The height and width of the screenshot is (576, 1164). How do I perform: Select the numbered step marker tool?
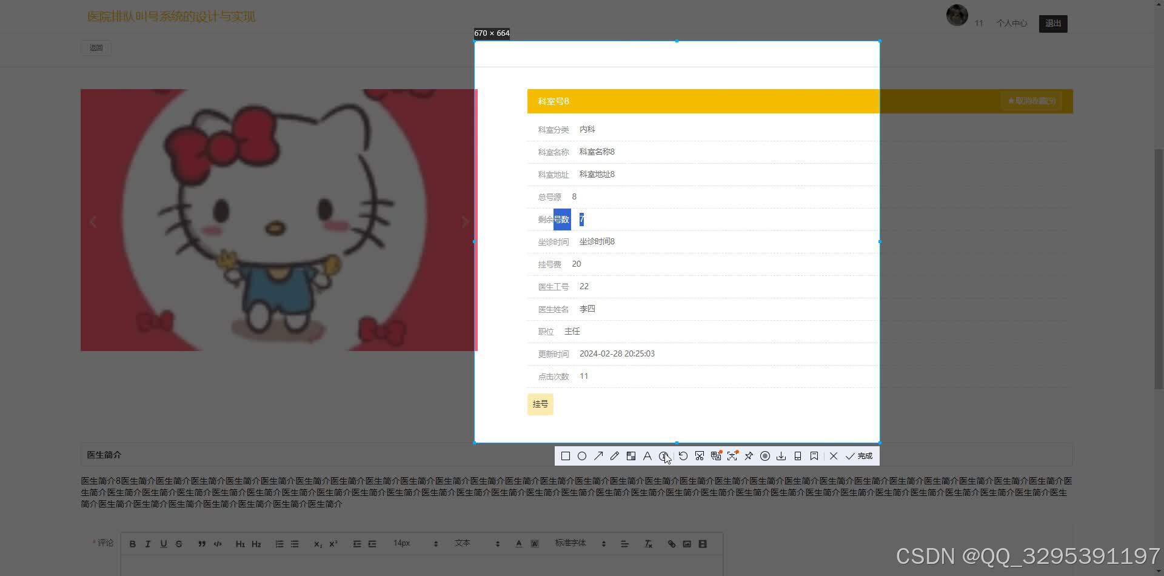[664, 456]
